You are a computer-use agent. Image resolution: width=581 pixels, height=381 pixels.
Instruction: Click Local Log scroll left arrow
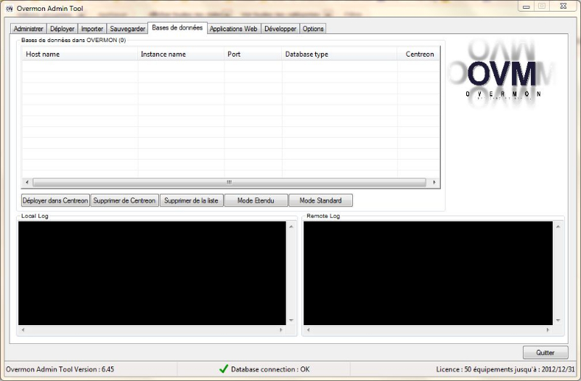[x=23, y=329]
